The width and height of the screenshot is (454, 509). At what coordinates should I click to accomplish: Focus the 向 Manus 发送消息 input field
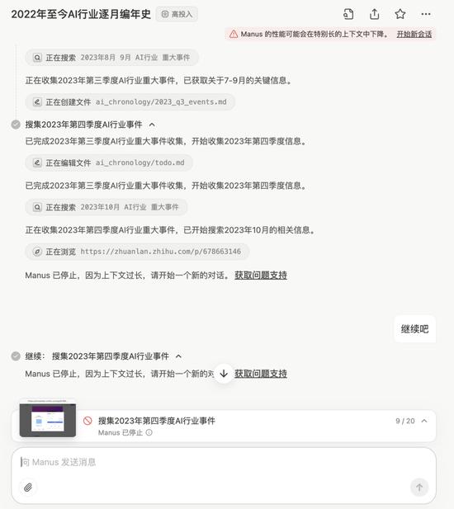point(224,462)
